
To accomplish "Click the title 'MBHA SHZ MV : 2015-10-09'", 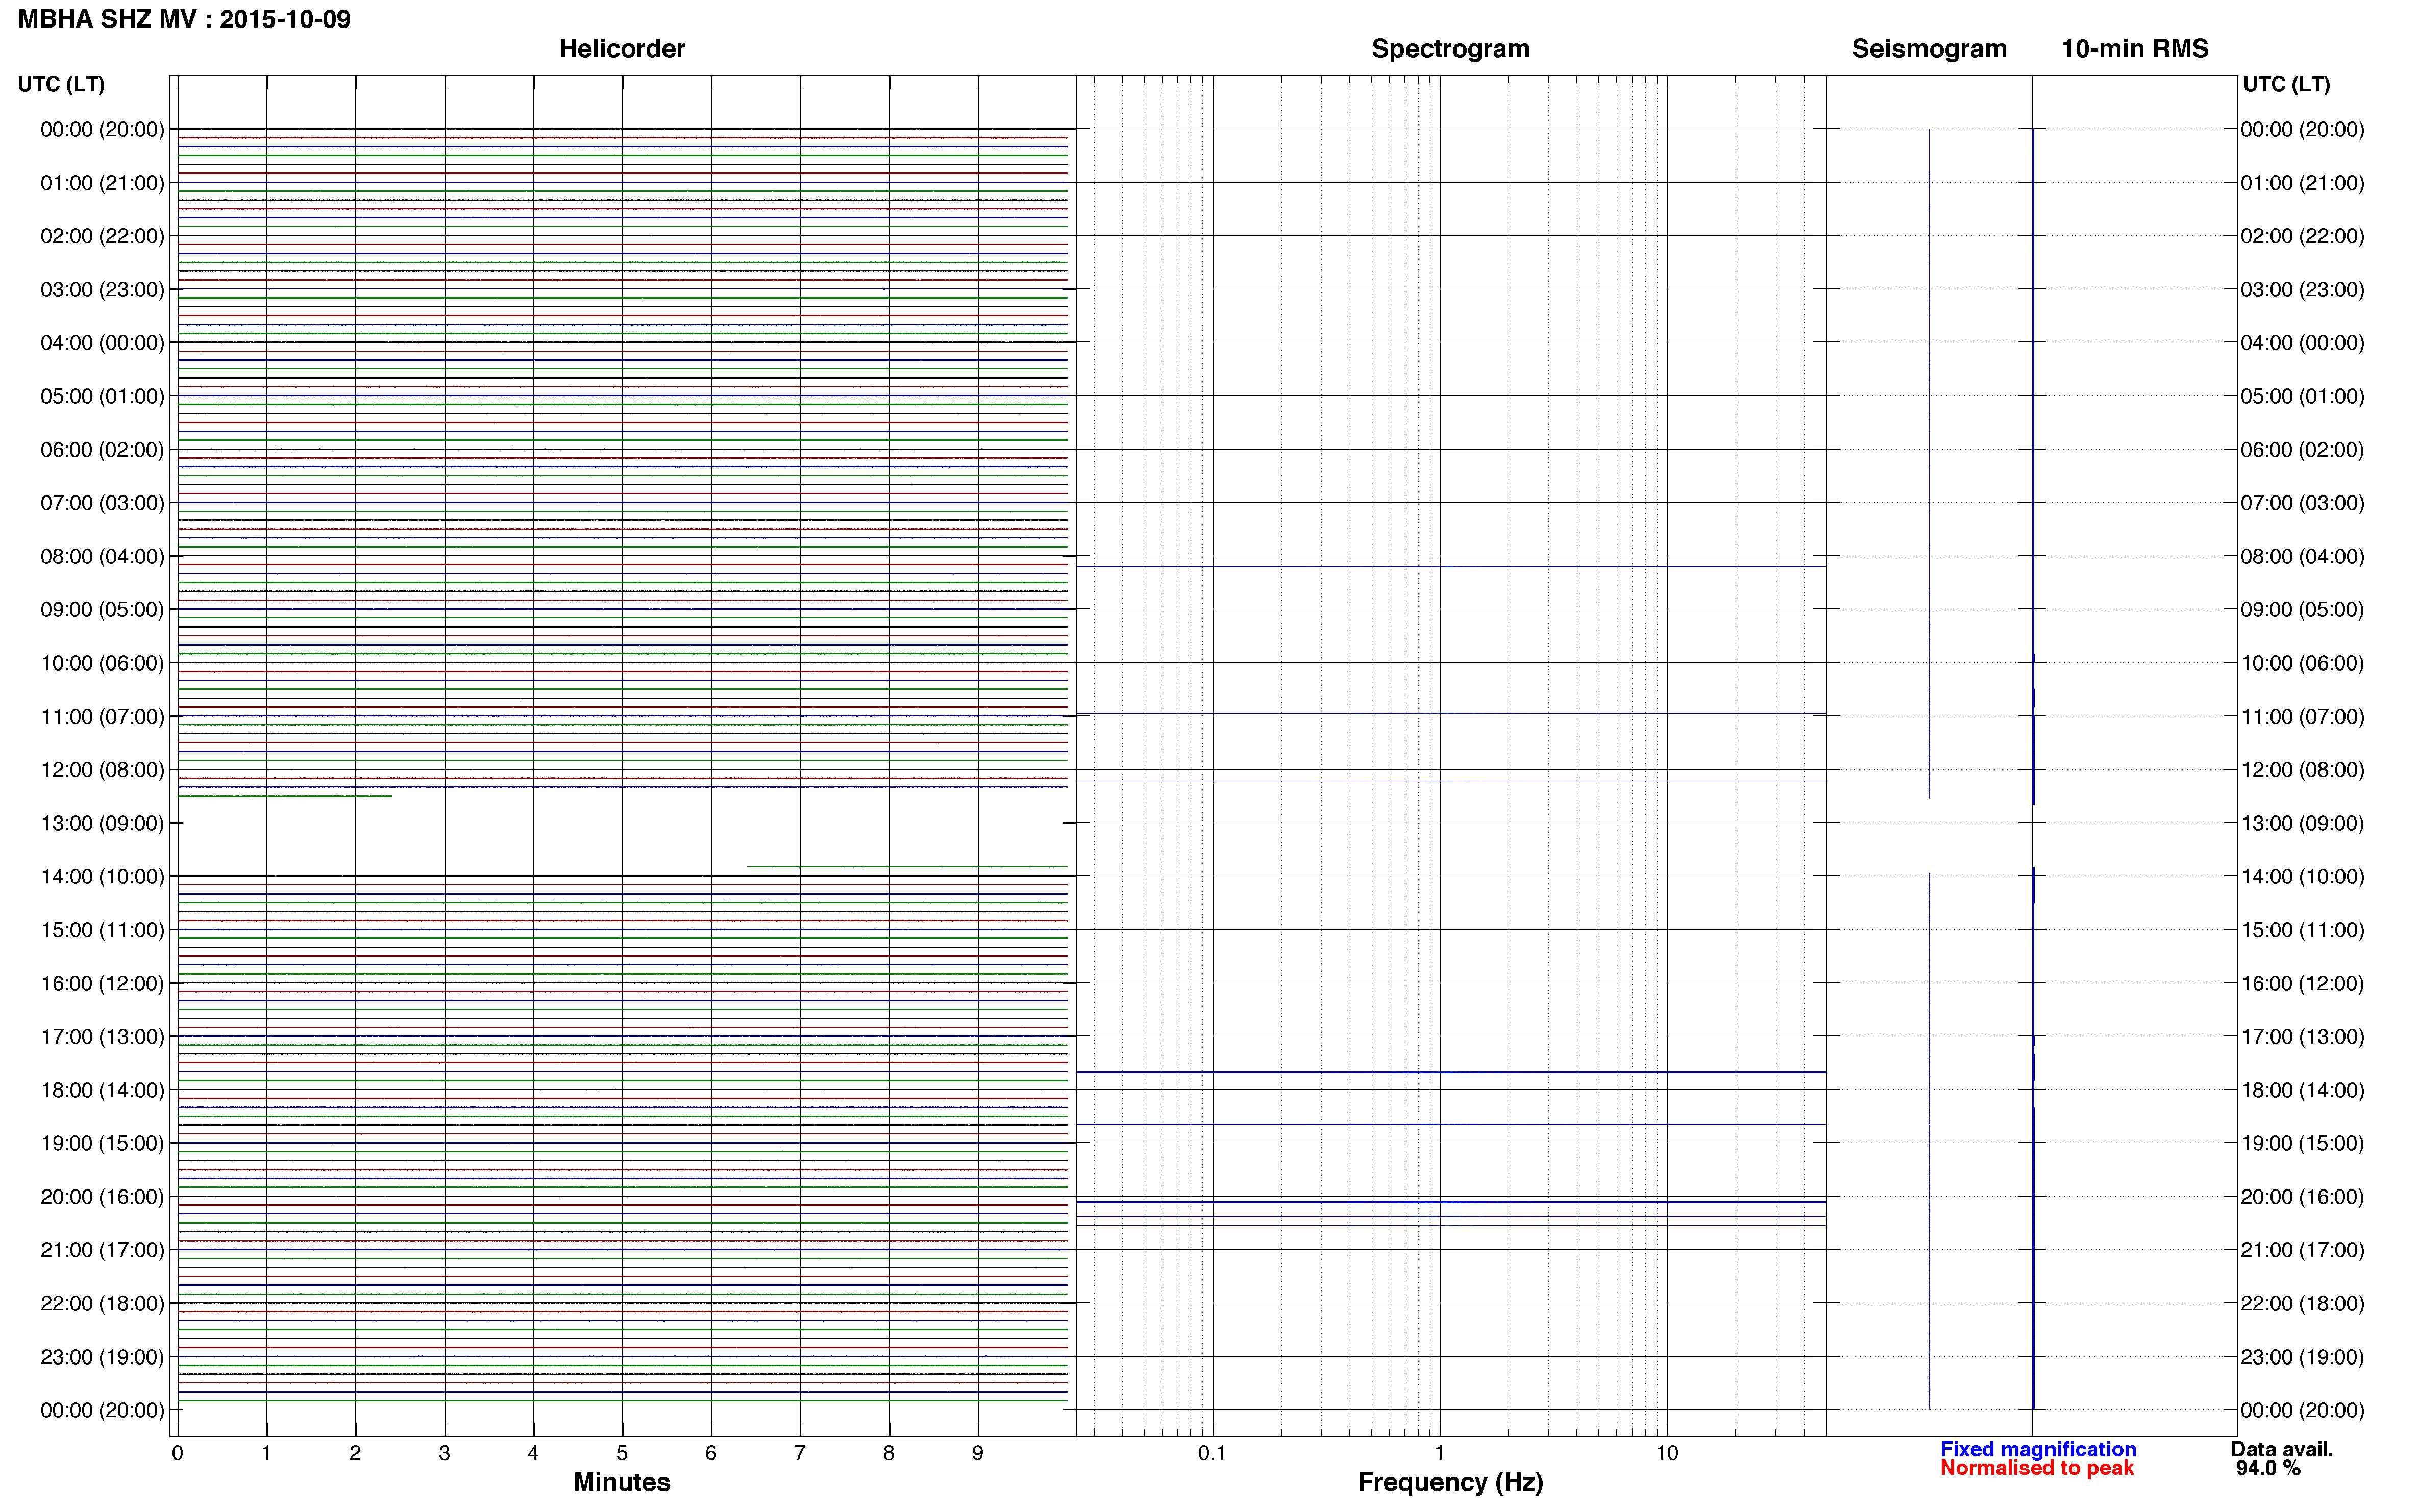I will [x=184, y=19].
